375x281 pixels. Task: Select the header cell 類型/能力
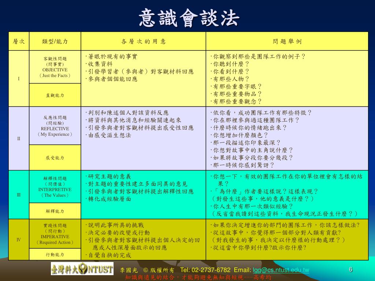(x=55, y=41)
